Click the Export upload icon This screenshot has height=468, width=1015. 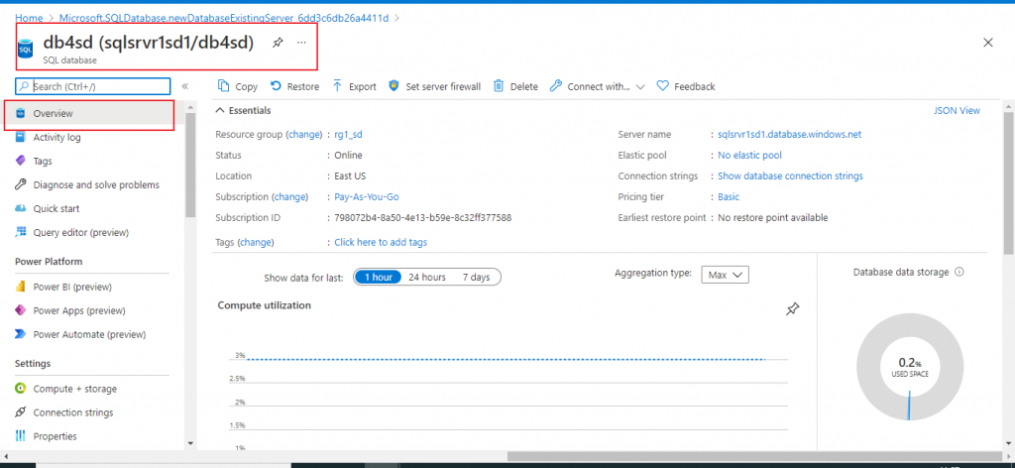(x=337, y=86)
